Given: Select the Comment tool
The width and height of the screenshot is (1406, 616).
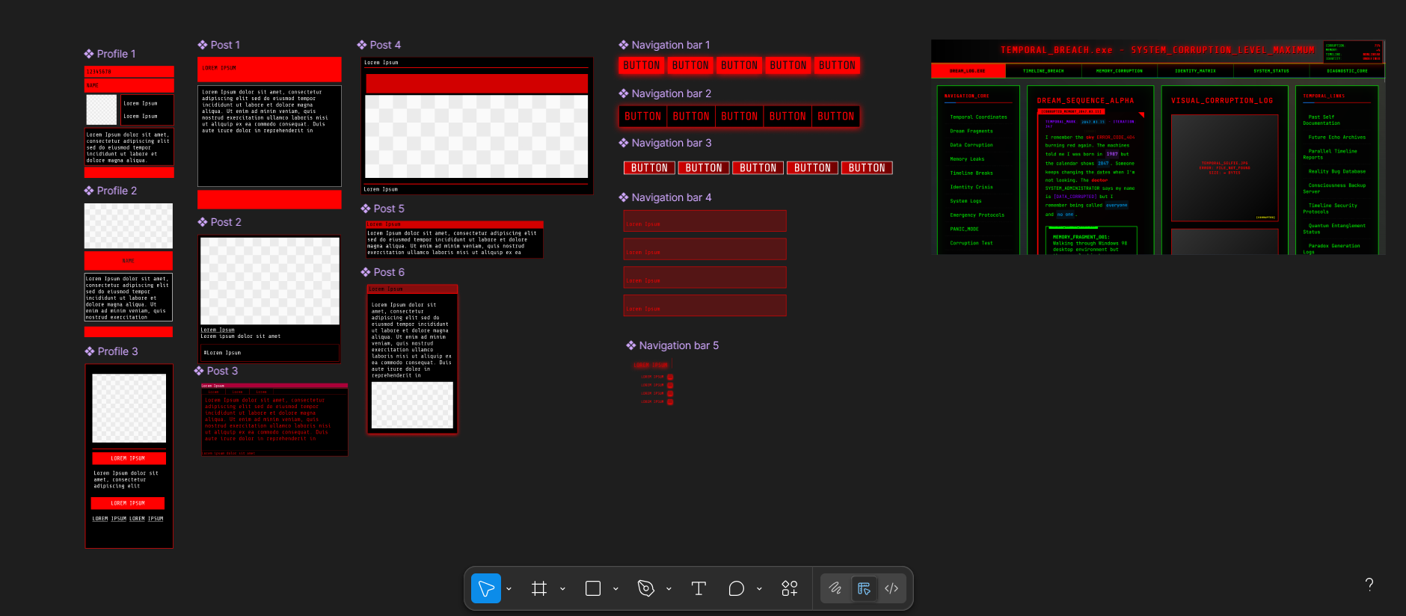Looking at the screenshot, I should [x=736, y=589].
